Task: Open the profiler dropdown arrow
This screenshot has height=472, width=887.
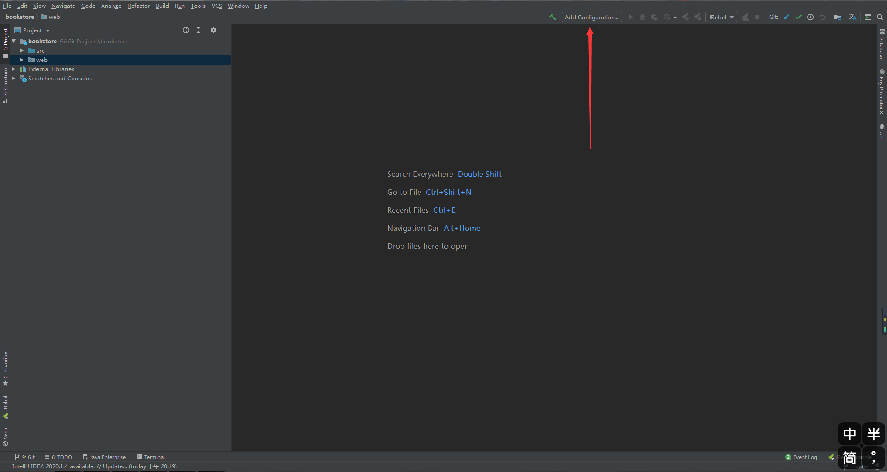Action: pos(675,18)
